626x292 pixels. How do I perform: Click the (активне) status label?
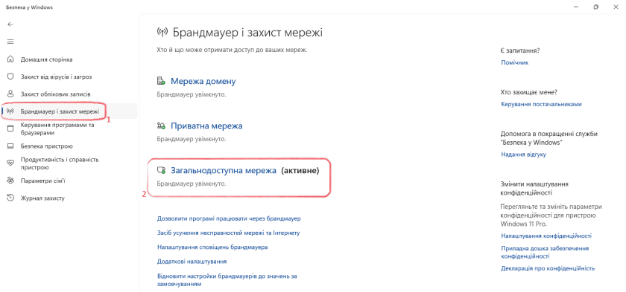click(300, 170)
